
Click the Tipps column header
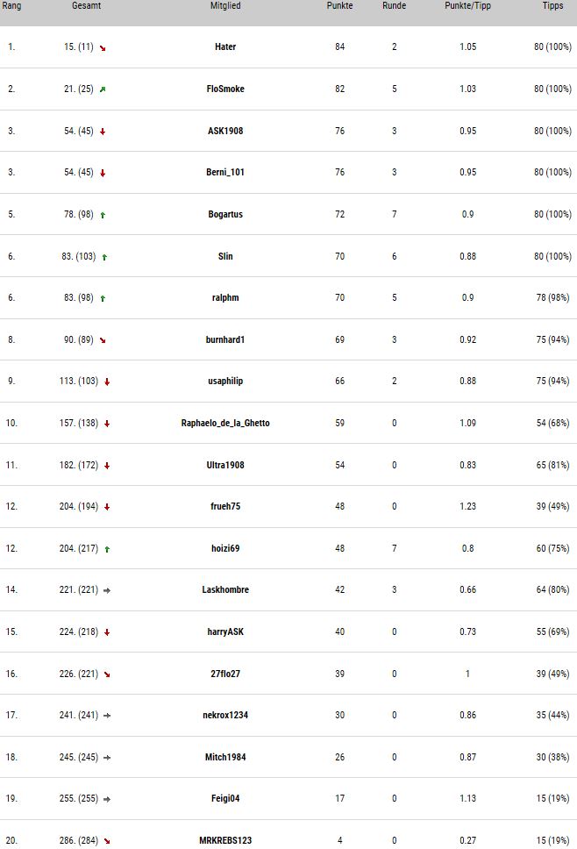[552, 6]
